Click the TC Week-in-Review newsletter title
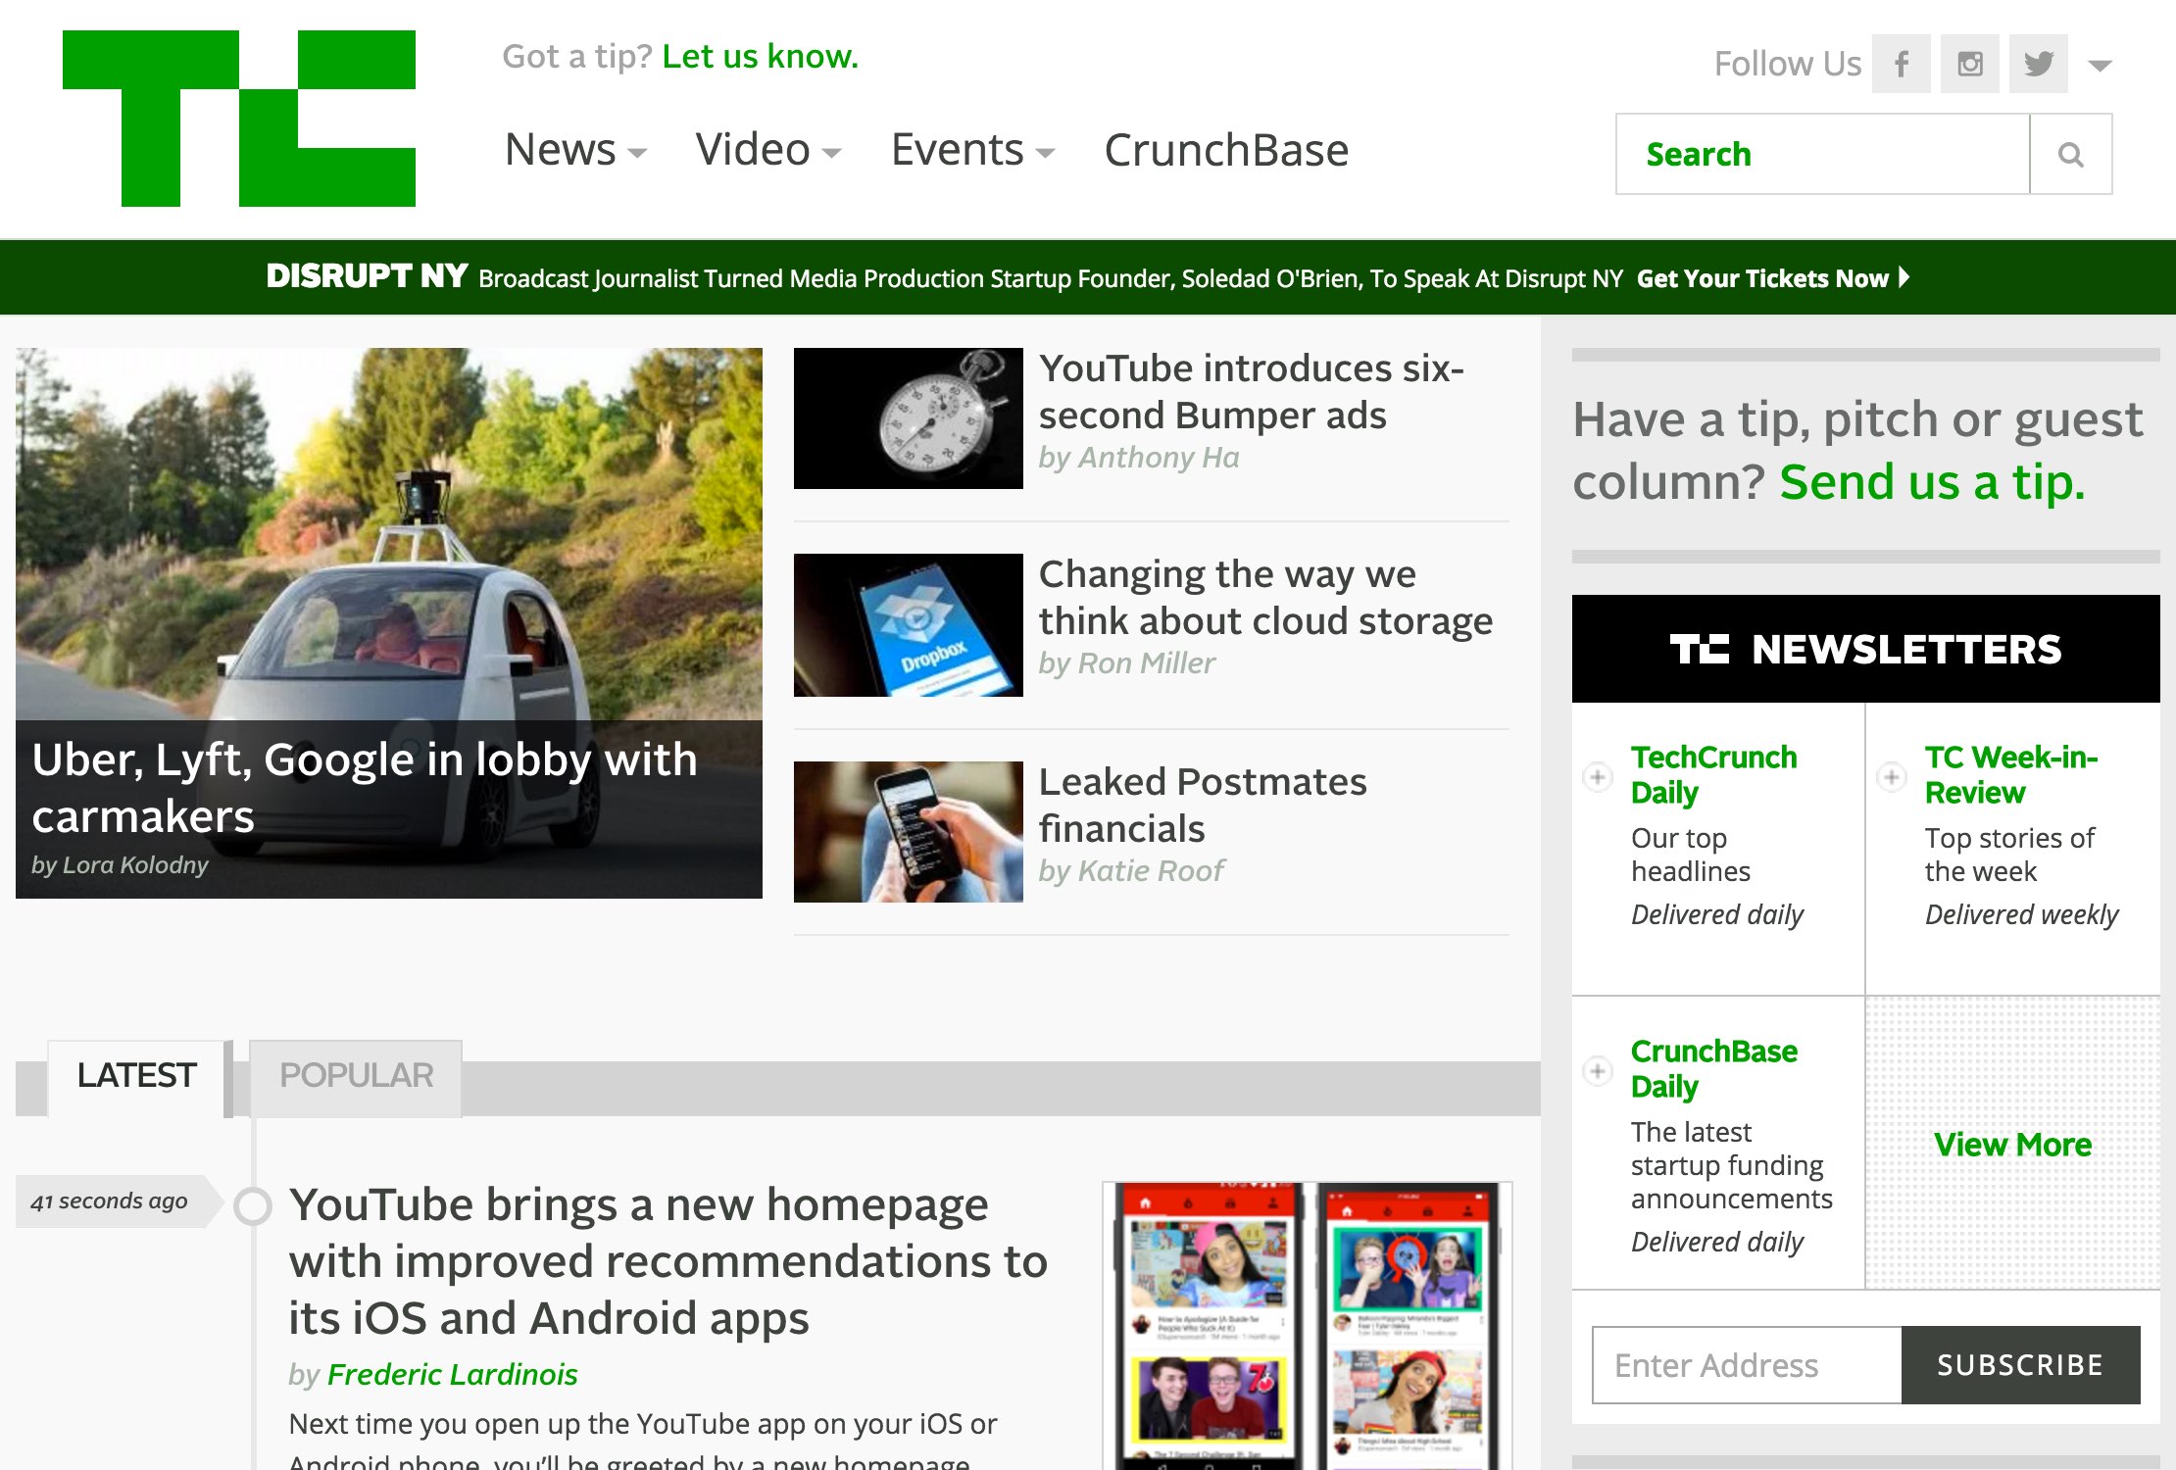The image size is (2176, 1470). tap(2011, 774)
